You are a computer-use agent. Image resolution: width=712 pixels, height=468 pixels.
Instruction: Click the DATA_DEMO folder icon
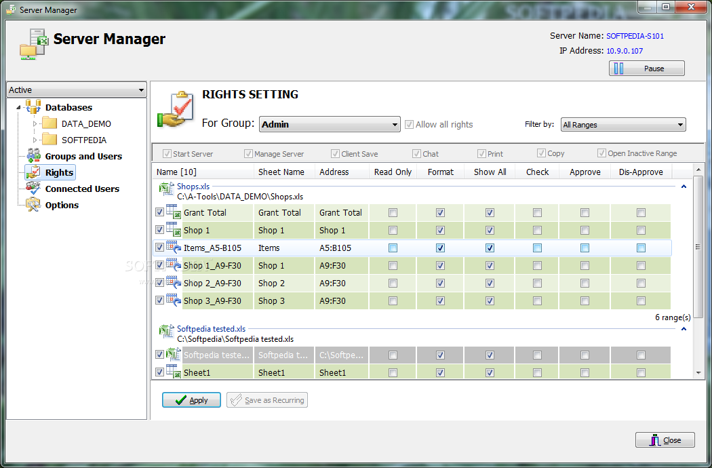pyautogui.click(x=50, y=123)
